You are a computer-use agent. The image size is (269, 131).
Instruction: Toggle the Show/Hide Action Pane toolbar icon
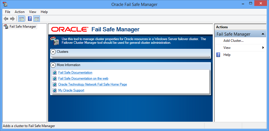(x=37, y=19)
